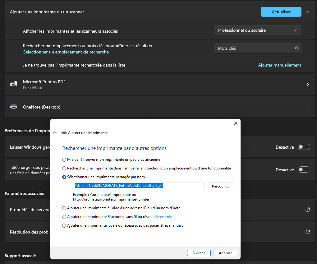317x264 pixels.
Task: Click the back arrow in the dialog
Action: tap(55, 132)
